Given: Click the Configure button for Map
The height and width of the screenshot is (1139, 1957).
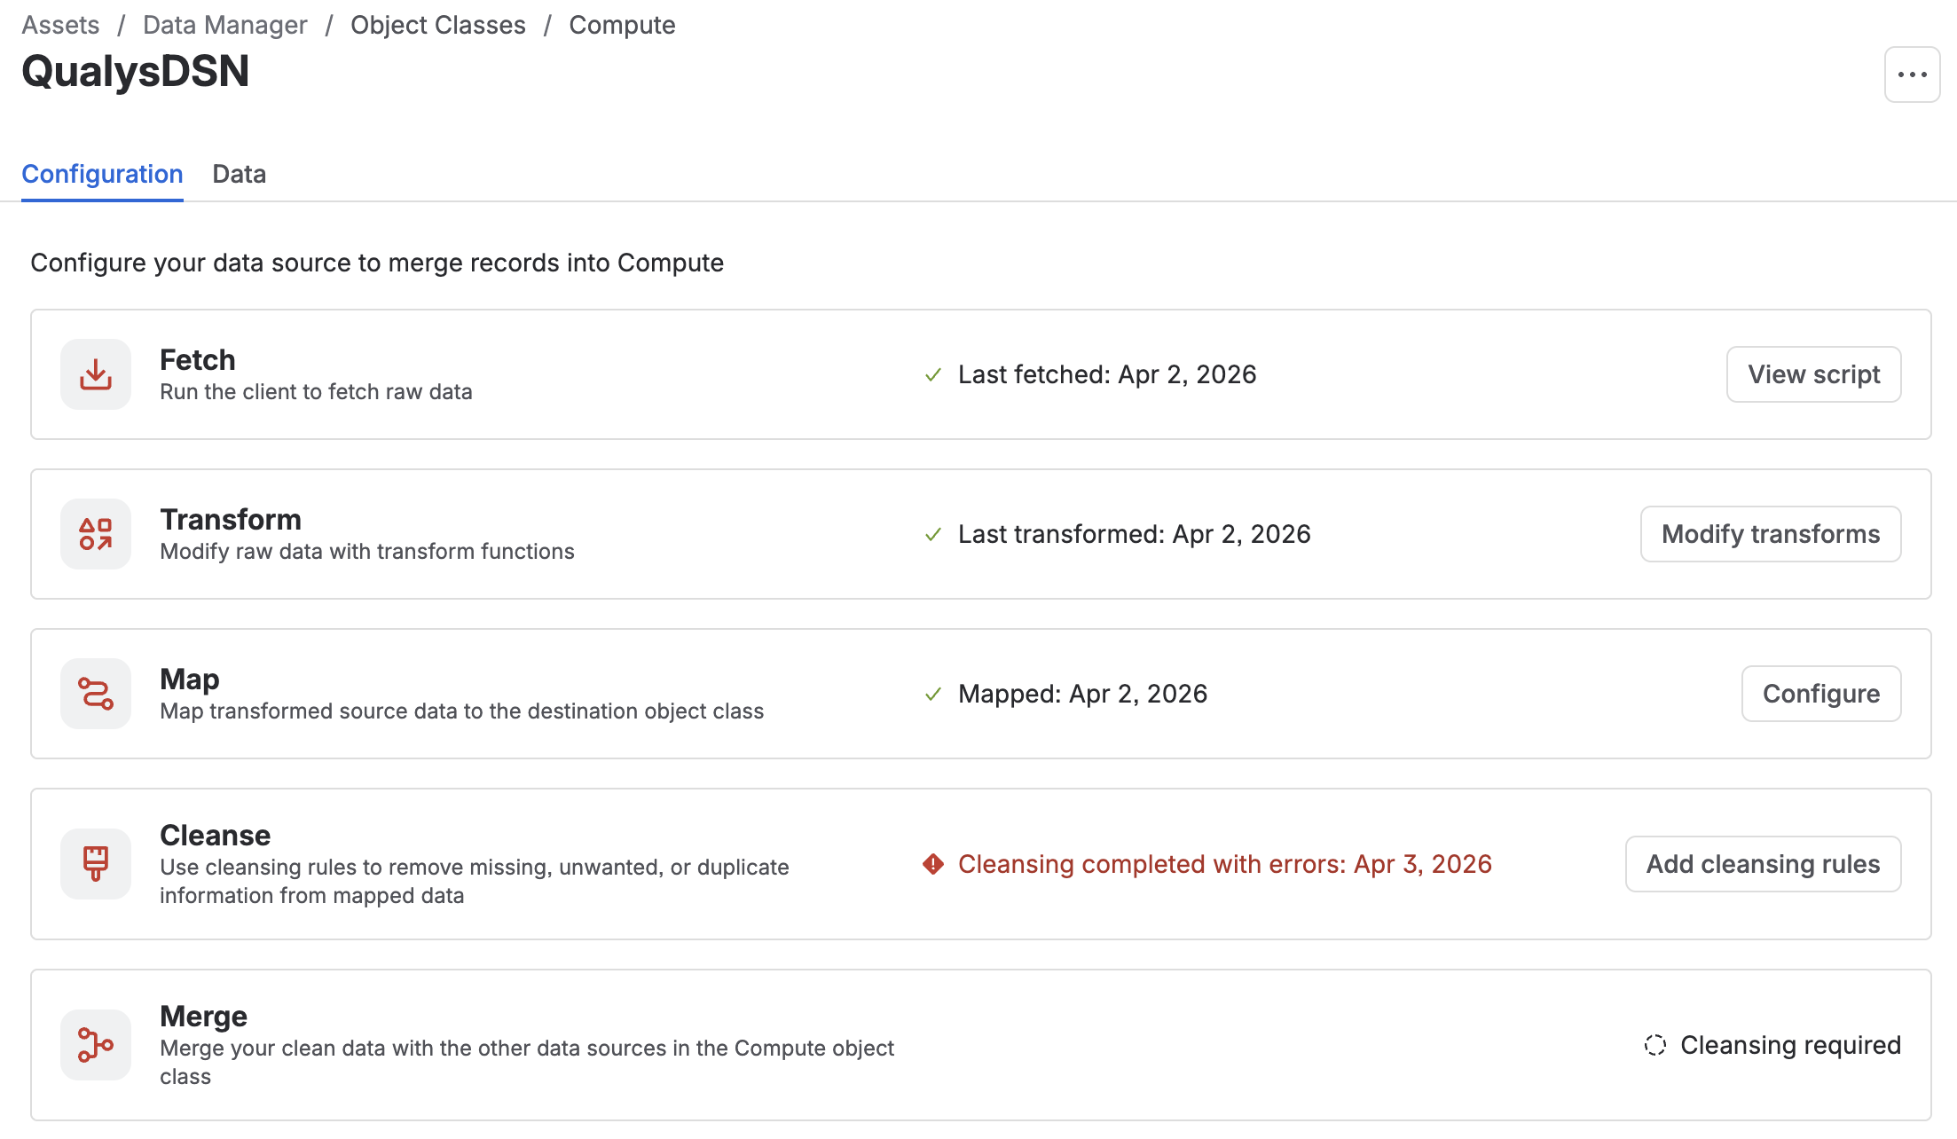Looking at the screenshot, I should click(x=1821, y=694).
